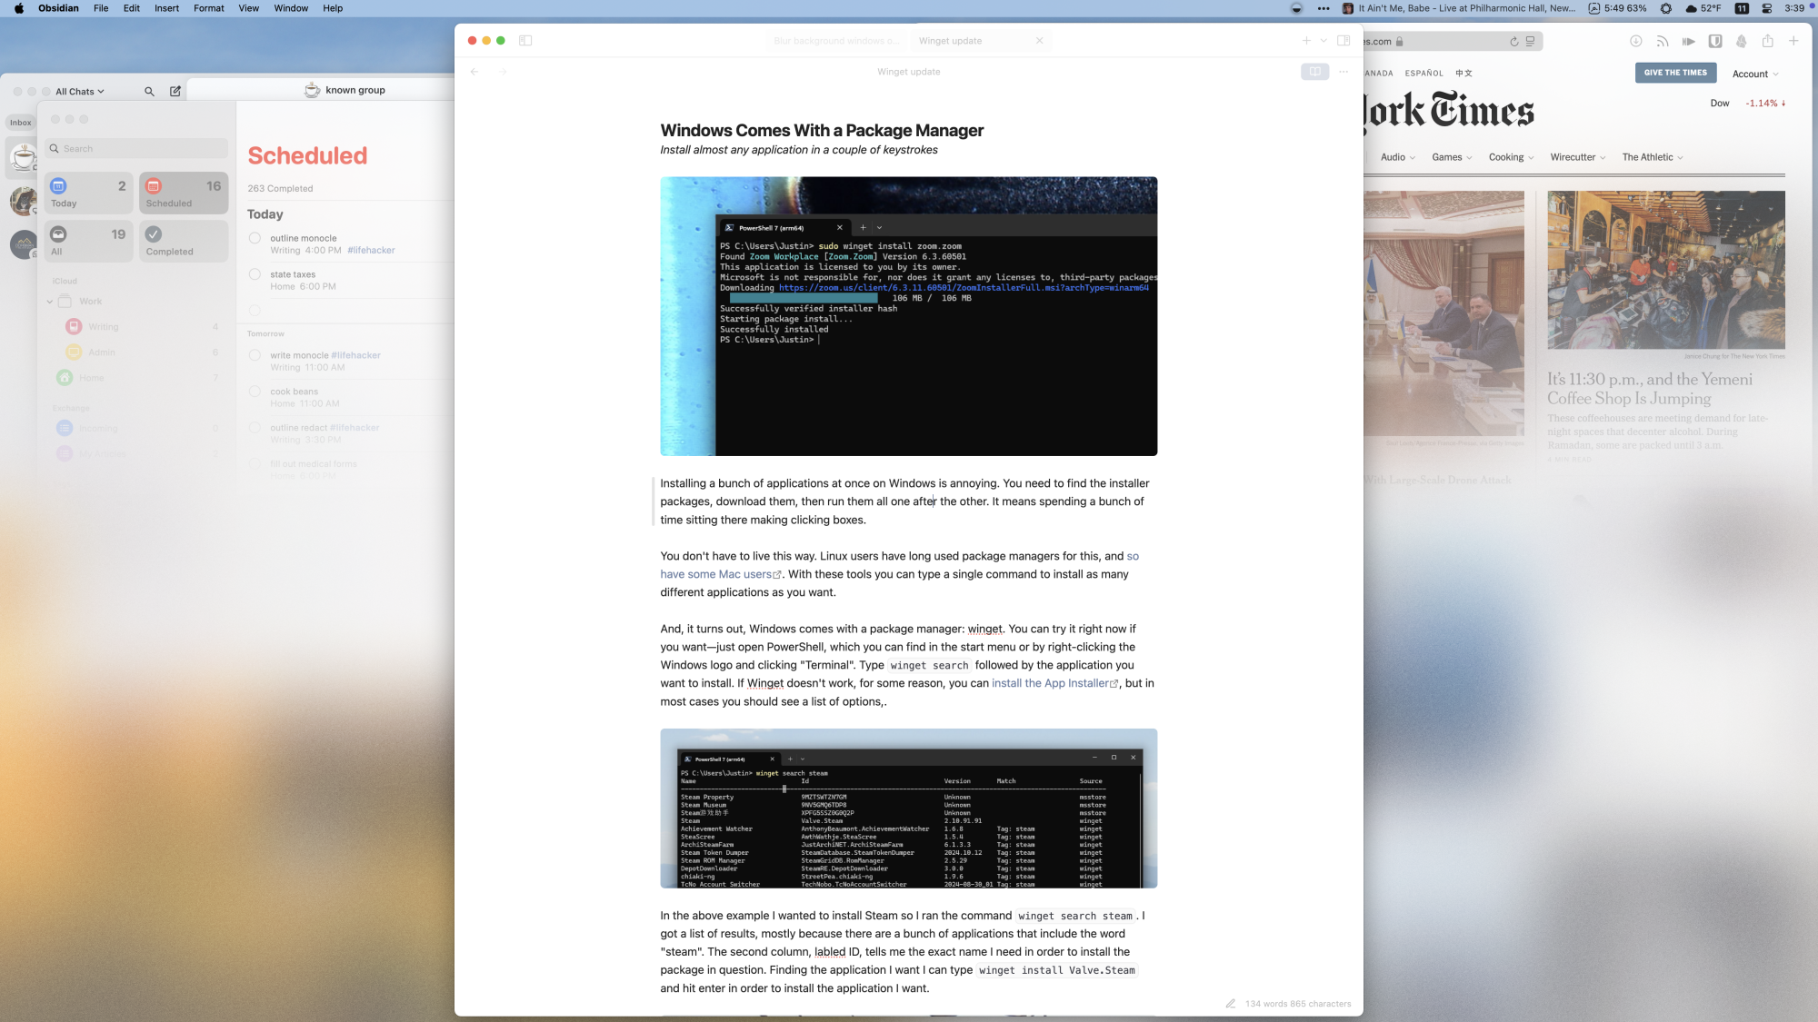Image resolution: width=1818 pixels, height=1022 pixels.
Task: Click the Bitwarden shield extension in Safari
Action: 1715,42
